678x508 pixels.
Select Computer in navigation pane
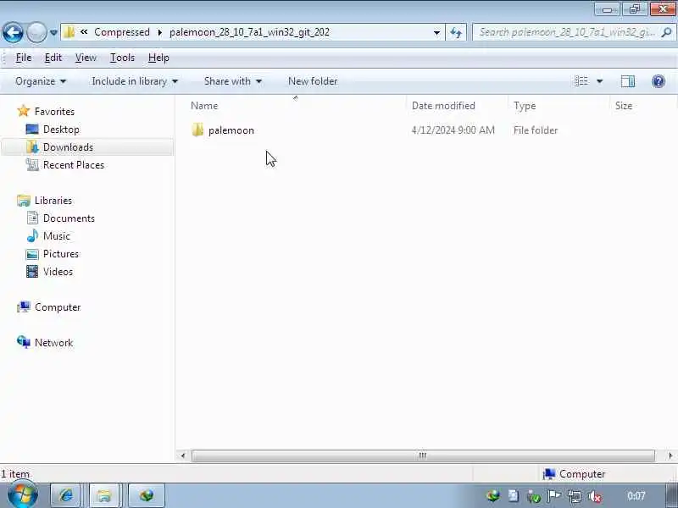click(58, 307)
